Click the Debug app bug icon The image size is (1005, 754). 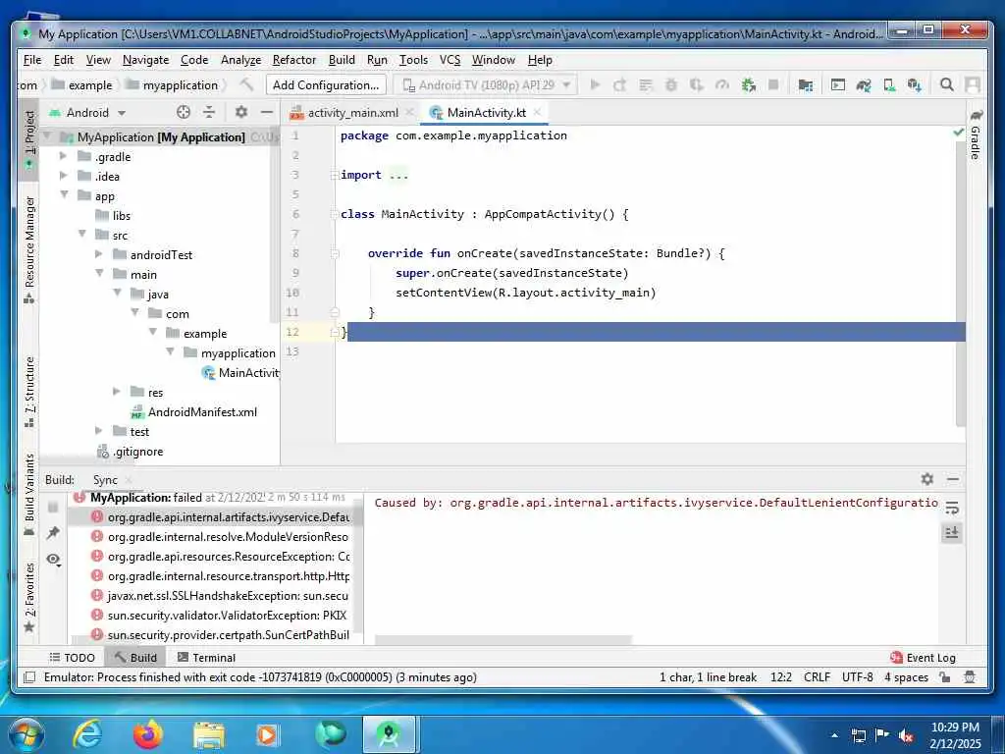tap(671, 84)
